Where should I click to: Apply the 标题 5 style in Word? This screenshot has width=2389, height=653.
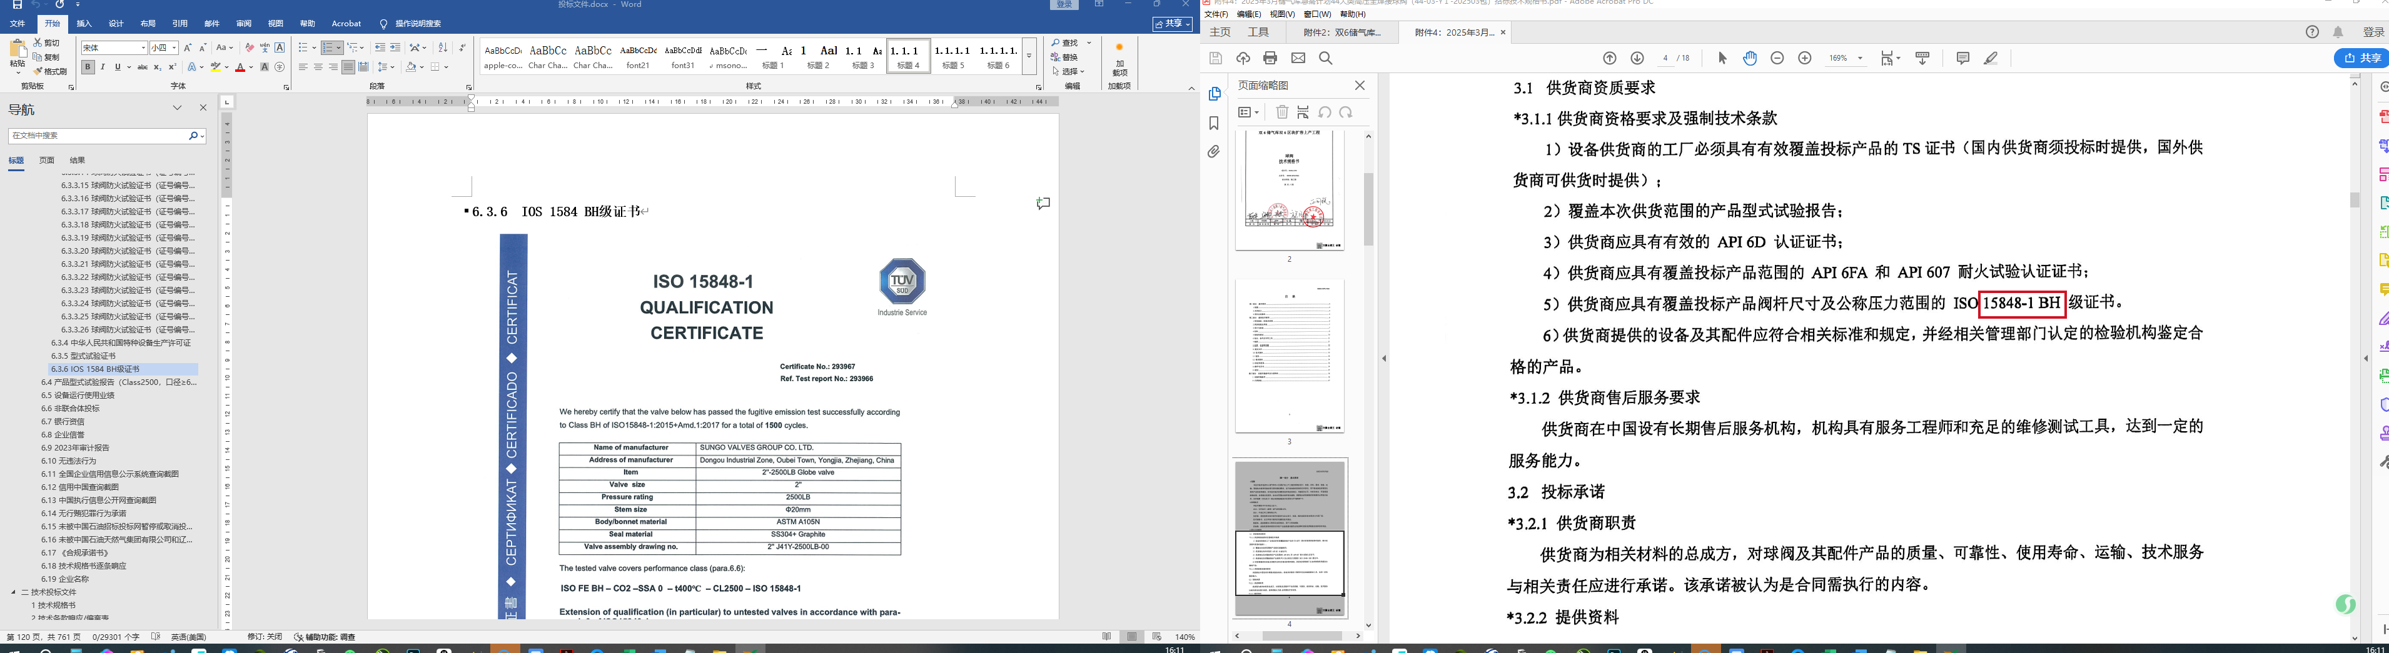coord(954,56)
